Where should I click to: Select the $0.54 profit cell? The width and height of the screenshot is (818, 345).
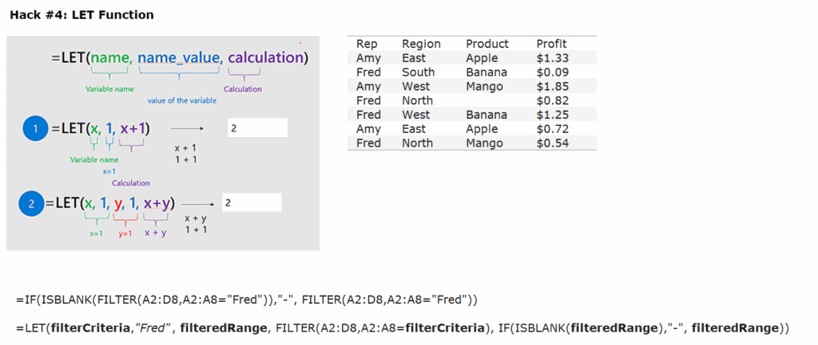pyautogui.click(x=553, y=143)
